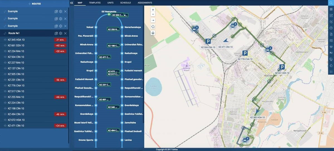This screenshot has height=151, width=334.
Task: Click vehicle cluster marker numbered 3 on map
Action: [233, 26]
